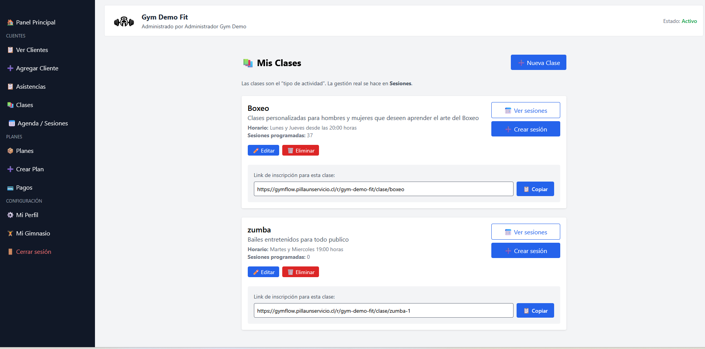Screen dimensions: 705x349
Task: Click the books icon beside Mis Clases
Action: 248,63
